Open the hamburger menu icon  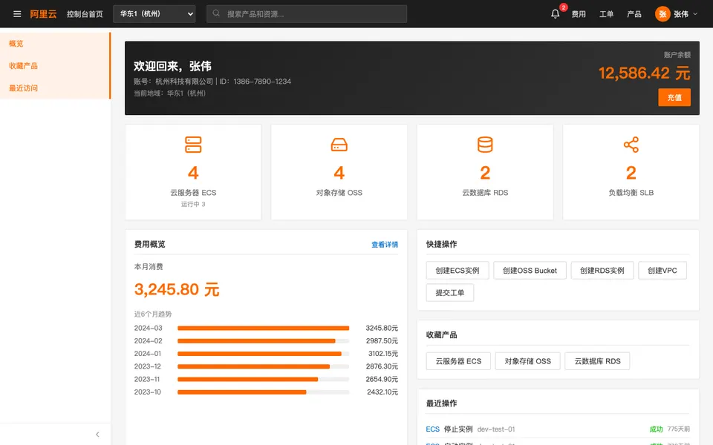(x=17, y=14)
